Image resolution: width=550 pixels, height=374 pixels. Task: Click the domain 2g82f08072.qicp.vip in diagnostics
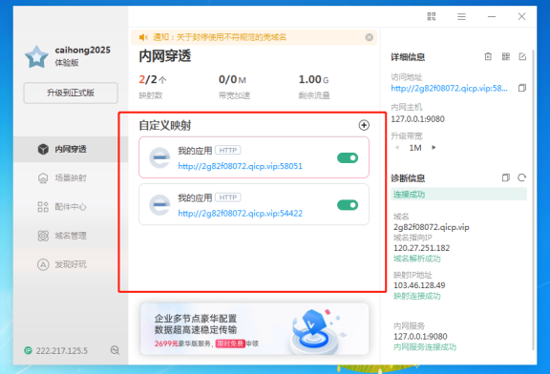coord(431,227)
